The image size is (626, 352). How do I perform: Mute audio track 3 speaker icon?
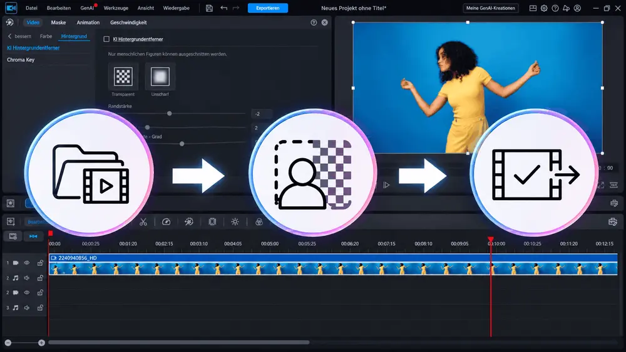click(27, 308)
